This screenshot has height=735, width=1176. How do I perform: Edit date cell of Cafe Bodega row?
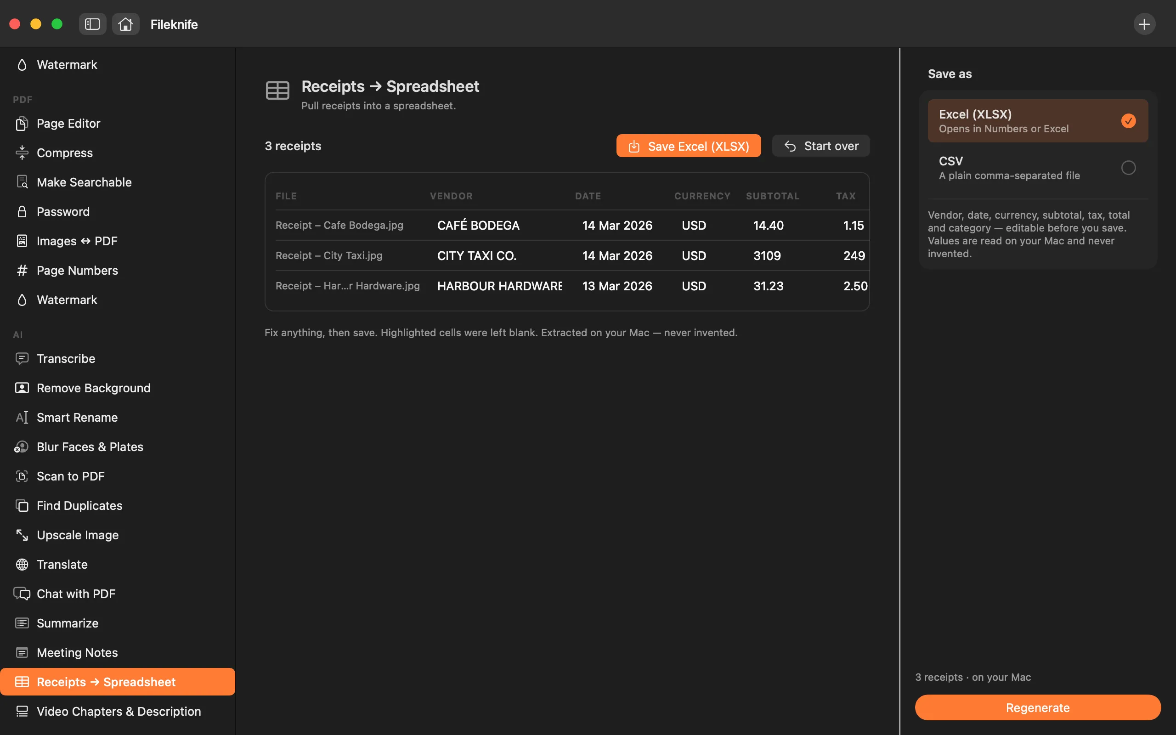617,225
